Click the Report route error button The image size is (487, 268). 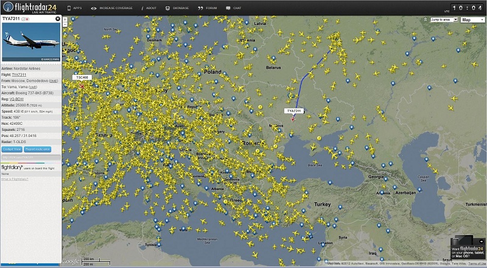(38, 149)
